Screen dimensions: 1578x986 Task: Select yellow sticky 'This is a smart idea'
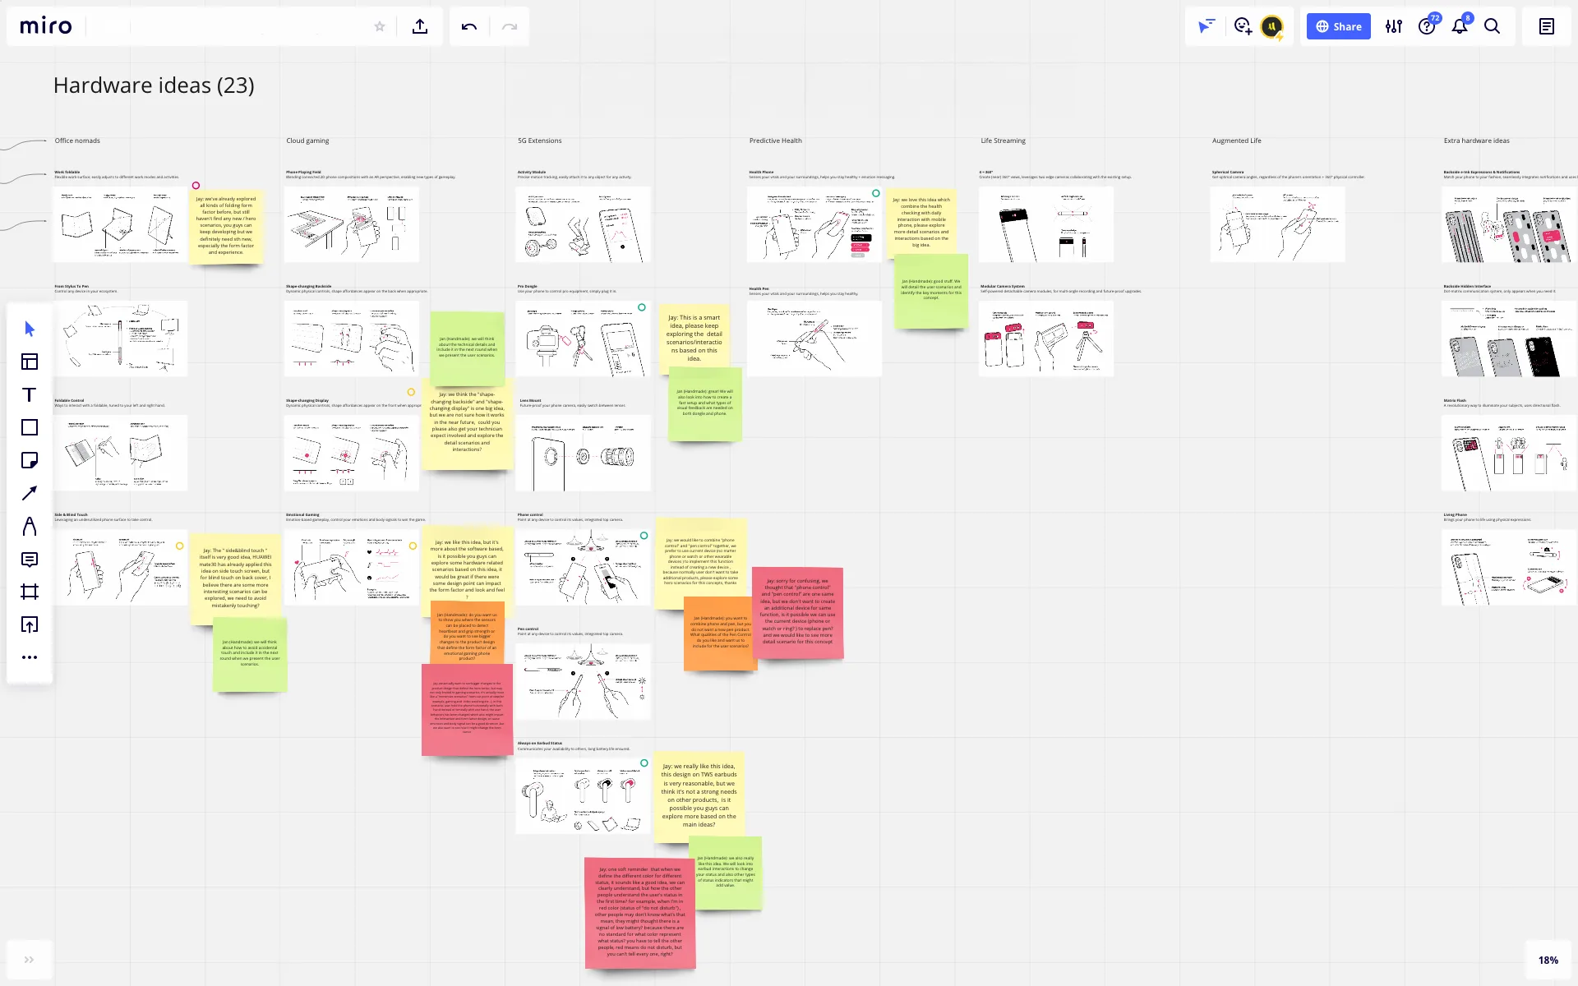click(694, 338)
